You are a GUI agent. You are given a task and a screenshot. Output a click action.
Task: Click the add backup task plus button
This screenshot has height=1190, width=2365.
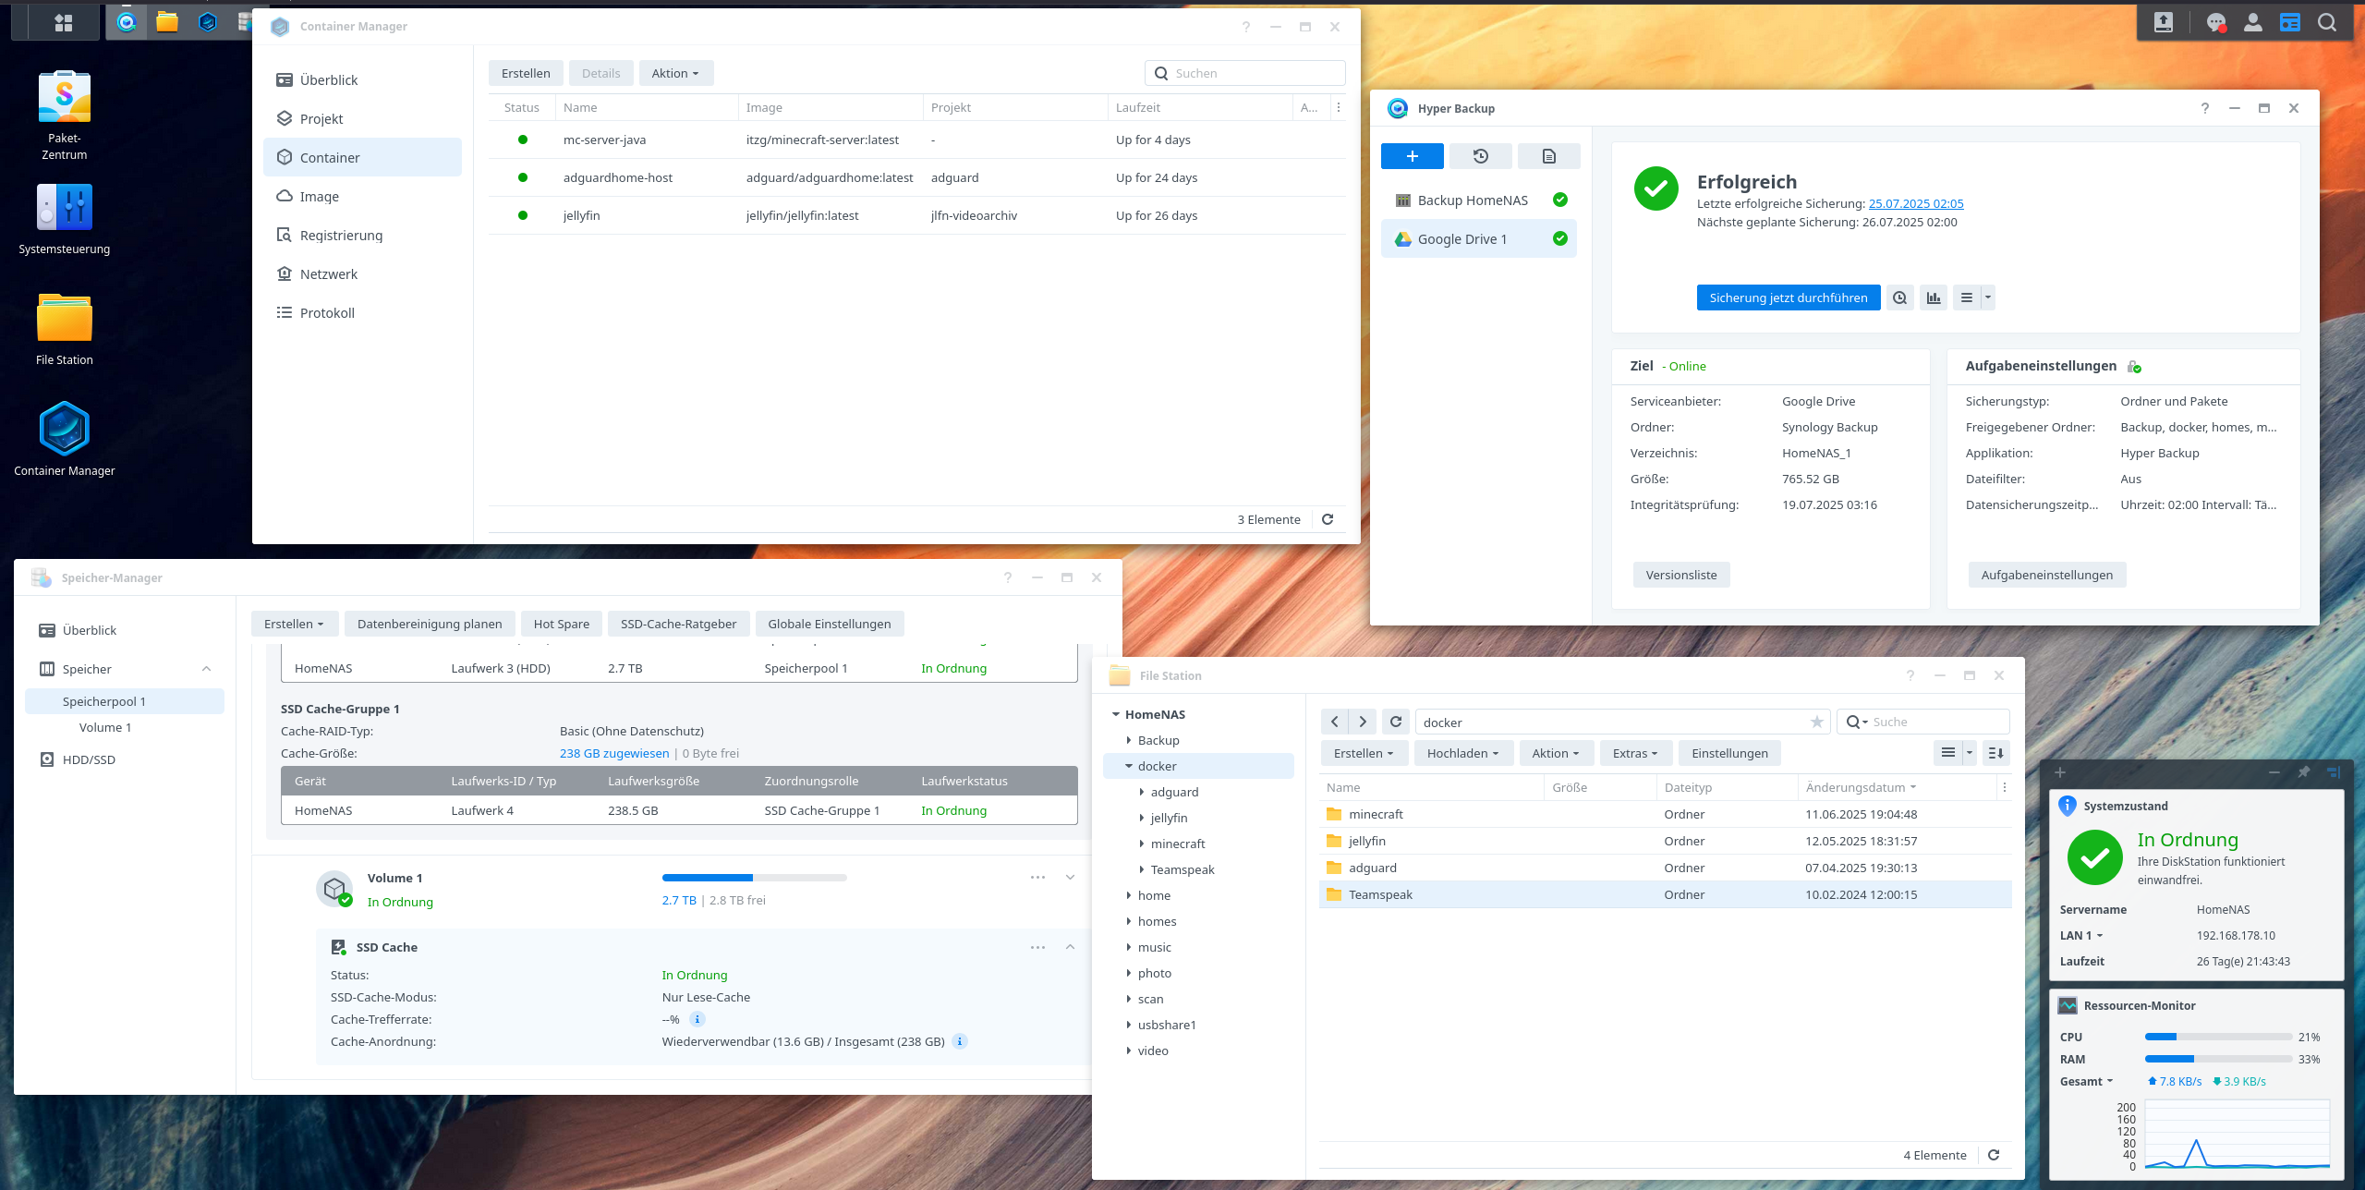coord(1412,156)
